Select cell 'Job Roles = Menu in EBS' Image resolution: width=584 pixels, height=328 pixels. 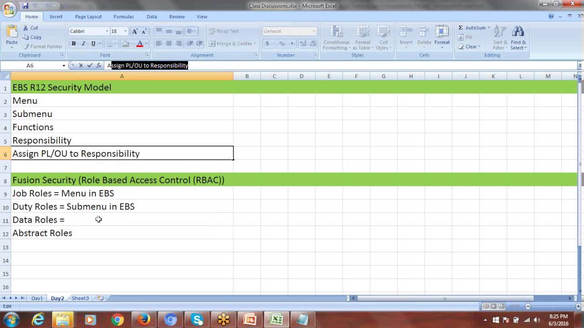click(122, 193)
